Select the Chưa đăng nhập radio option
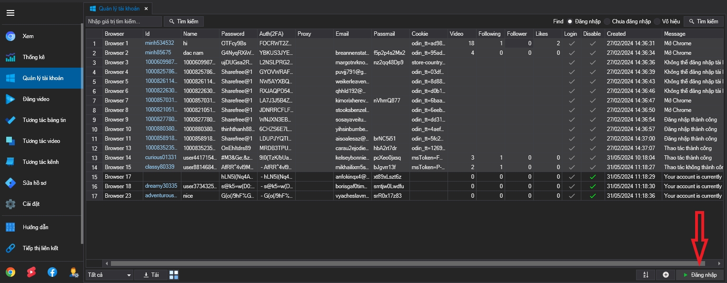This screenshot has height=283, width=727. coord(607,21)
